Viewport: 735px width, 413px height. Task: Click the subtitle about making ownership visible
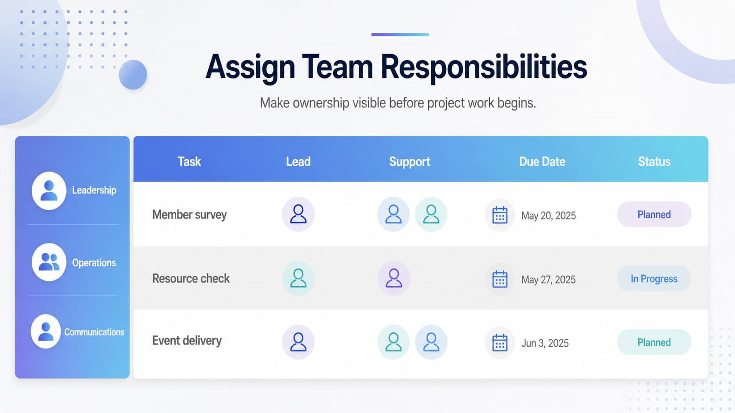click(398, 103)
